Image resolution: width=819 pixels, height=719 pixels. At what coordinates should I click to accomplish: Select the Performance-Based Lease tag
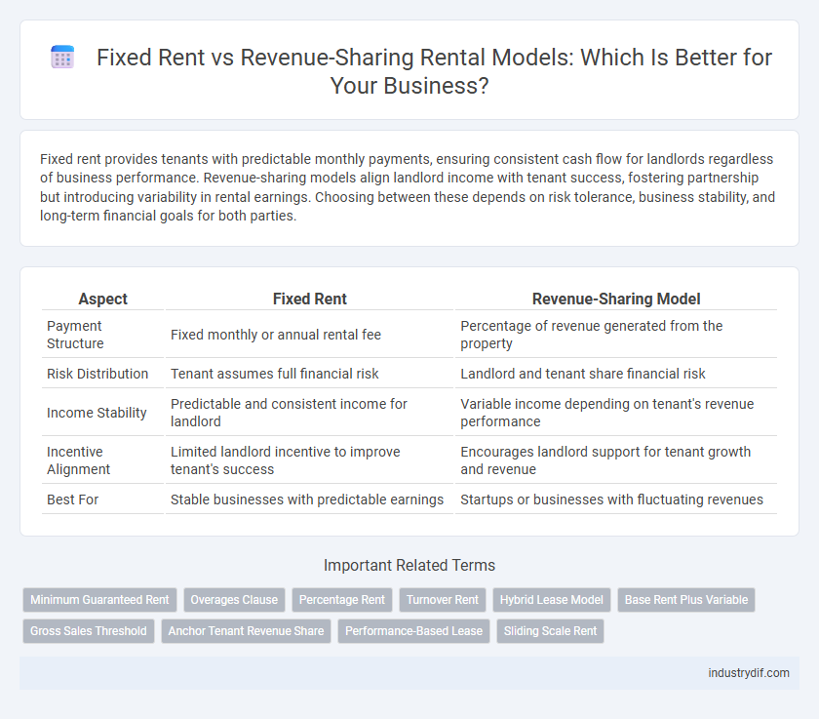(x=413, y=630)
